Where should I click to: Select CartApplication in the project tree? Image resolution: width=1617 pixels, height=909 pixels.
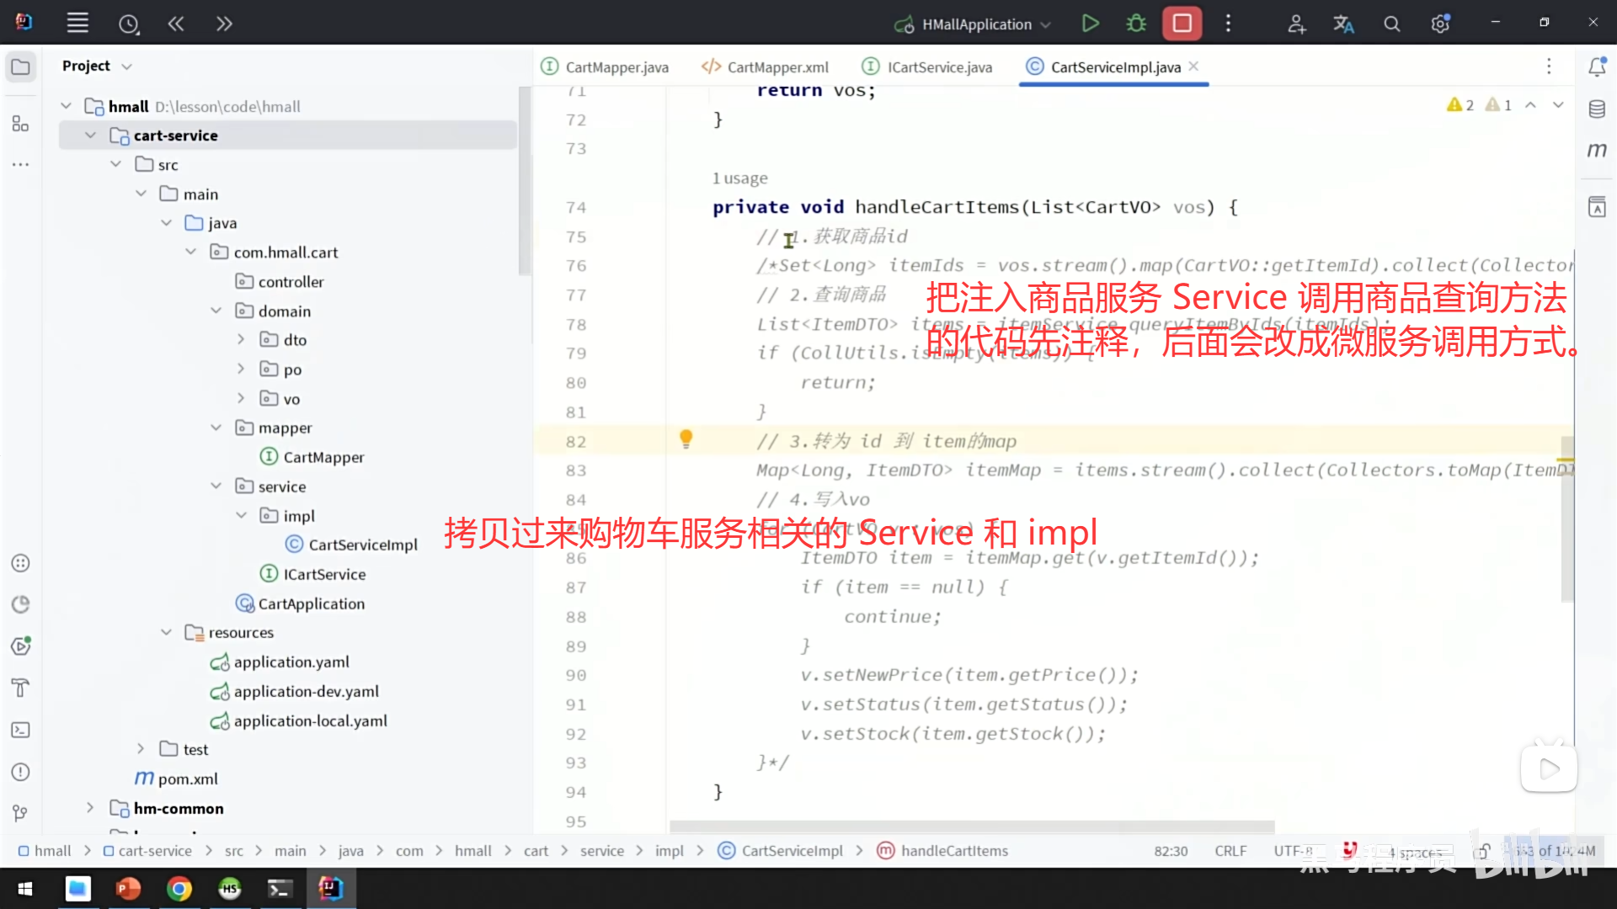click(x=311, y=603)
